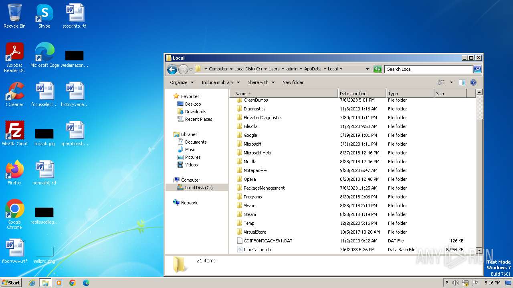Click the volume speaker tray icon
This screenshot has height=288, width=513.
pos(456,283)
